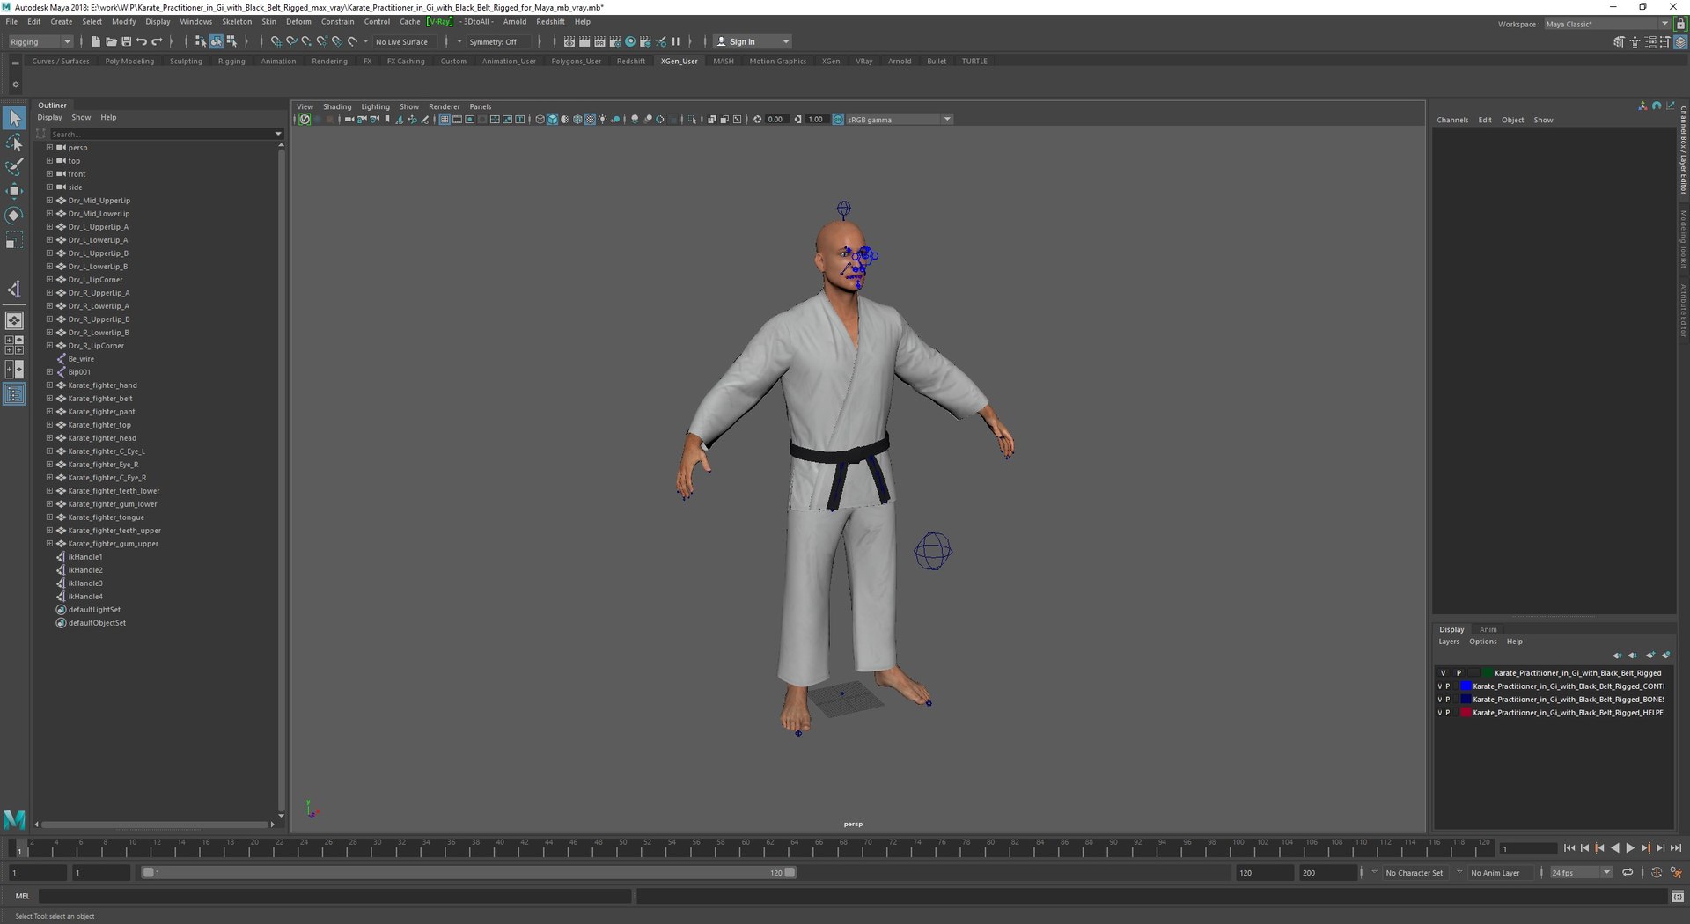Viewport: 1690px width, 924px height.
Task: Switch to the Rigging shelf tab
Action: point(231,62)
